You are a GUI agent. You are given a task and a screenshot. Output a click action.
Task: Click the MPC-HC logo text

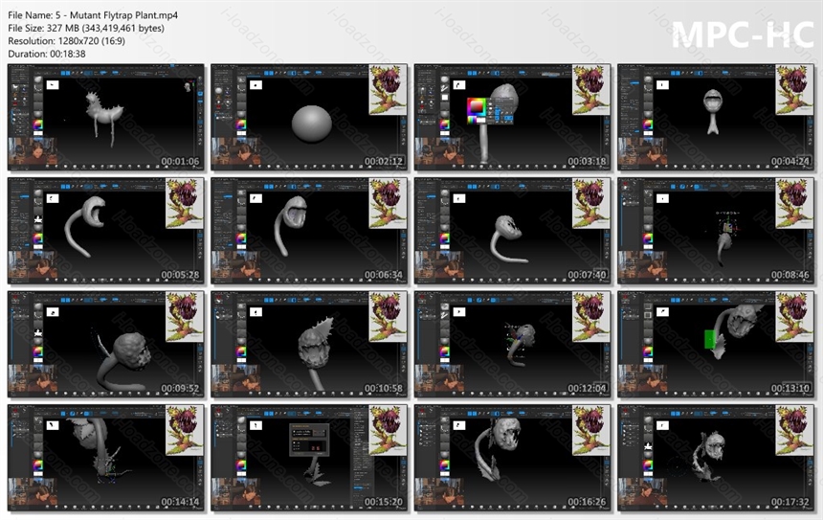pyautogui.click(x=743, y=34)
